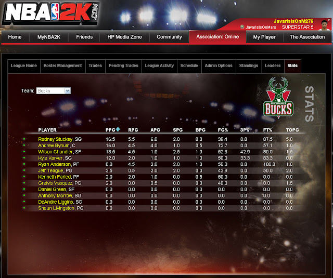Click the green dot beside Kyle Korver

24,158
